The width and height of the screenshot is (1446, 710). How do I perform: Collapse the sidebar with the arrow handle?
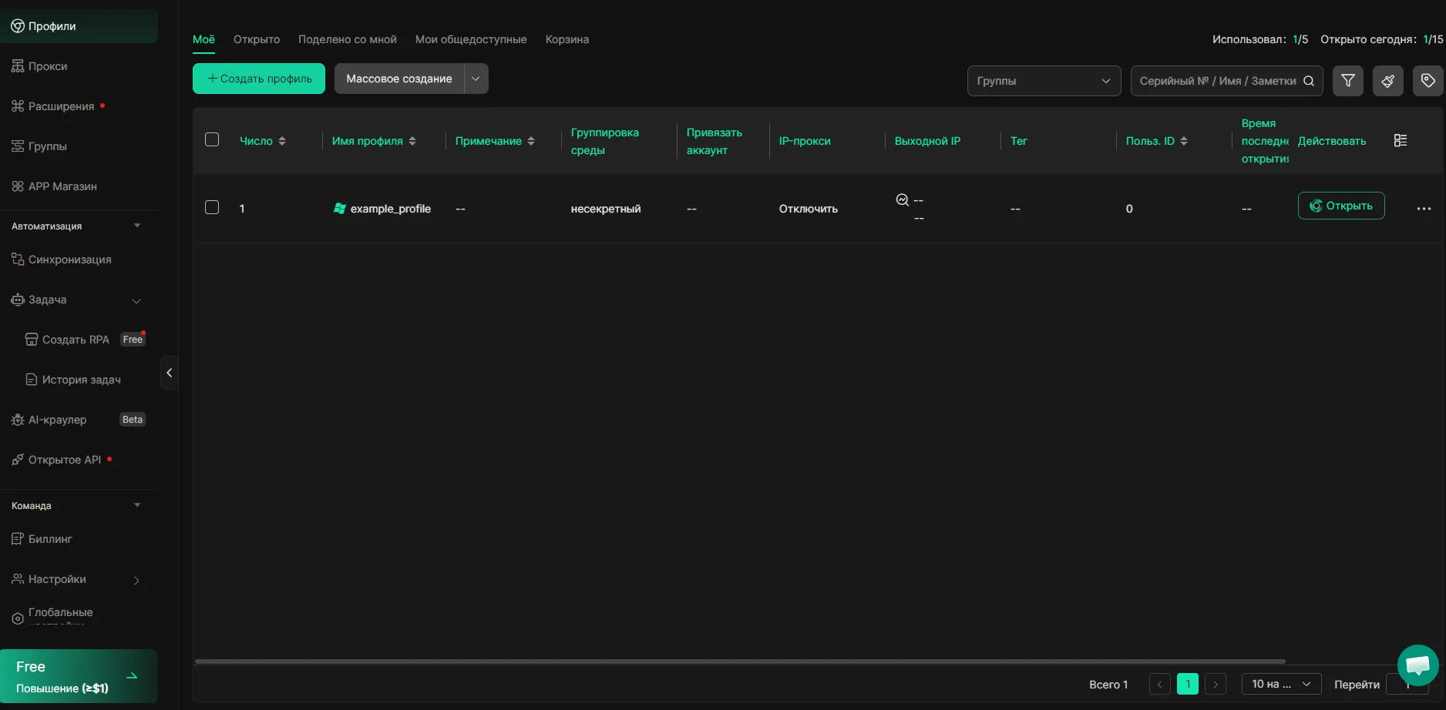170,373
